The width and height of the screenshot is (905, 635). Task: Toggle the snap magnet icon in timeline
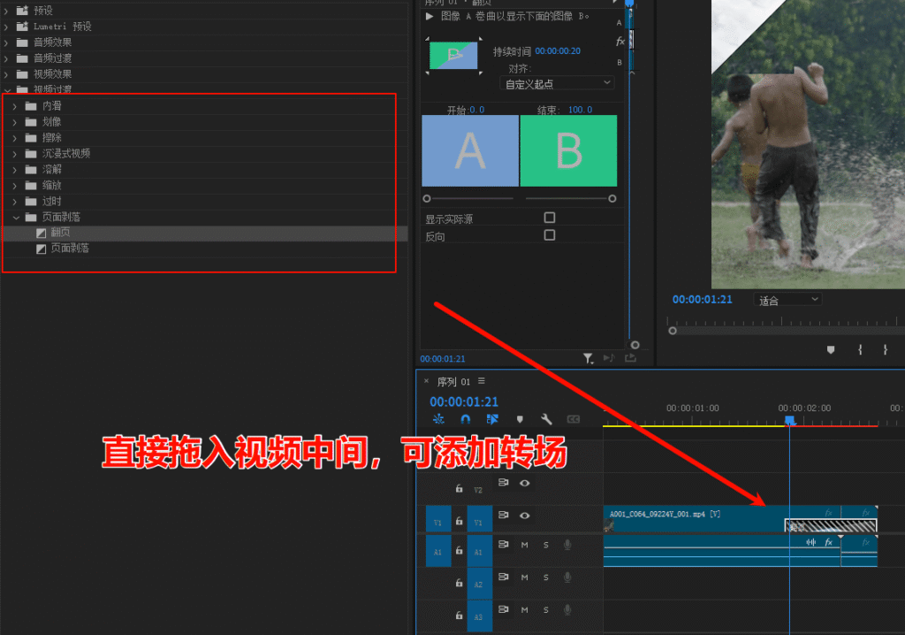[x=467, y=418]
